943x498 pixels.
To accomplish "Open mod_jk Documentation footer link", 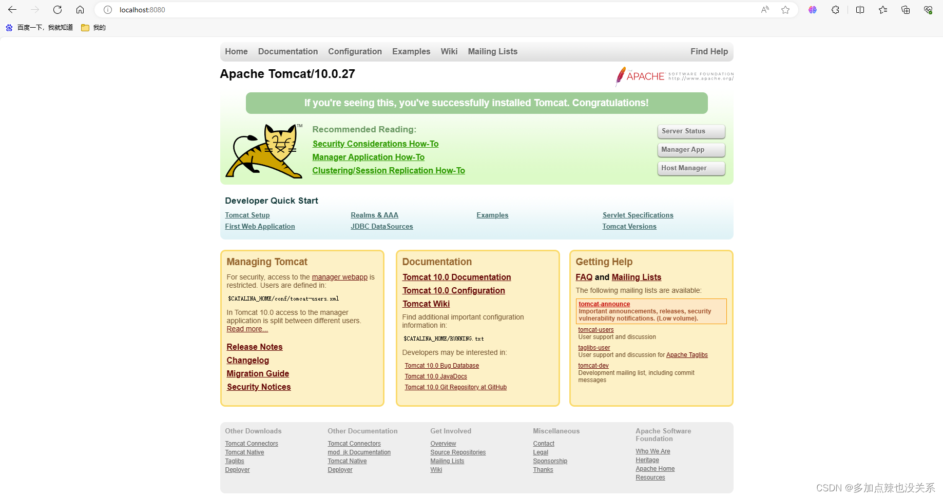I will coord(359,452).
